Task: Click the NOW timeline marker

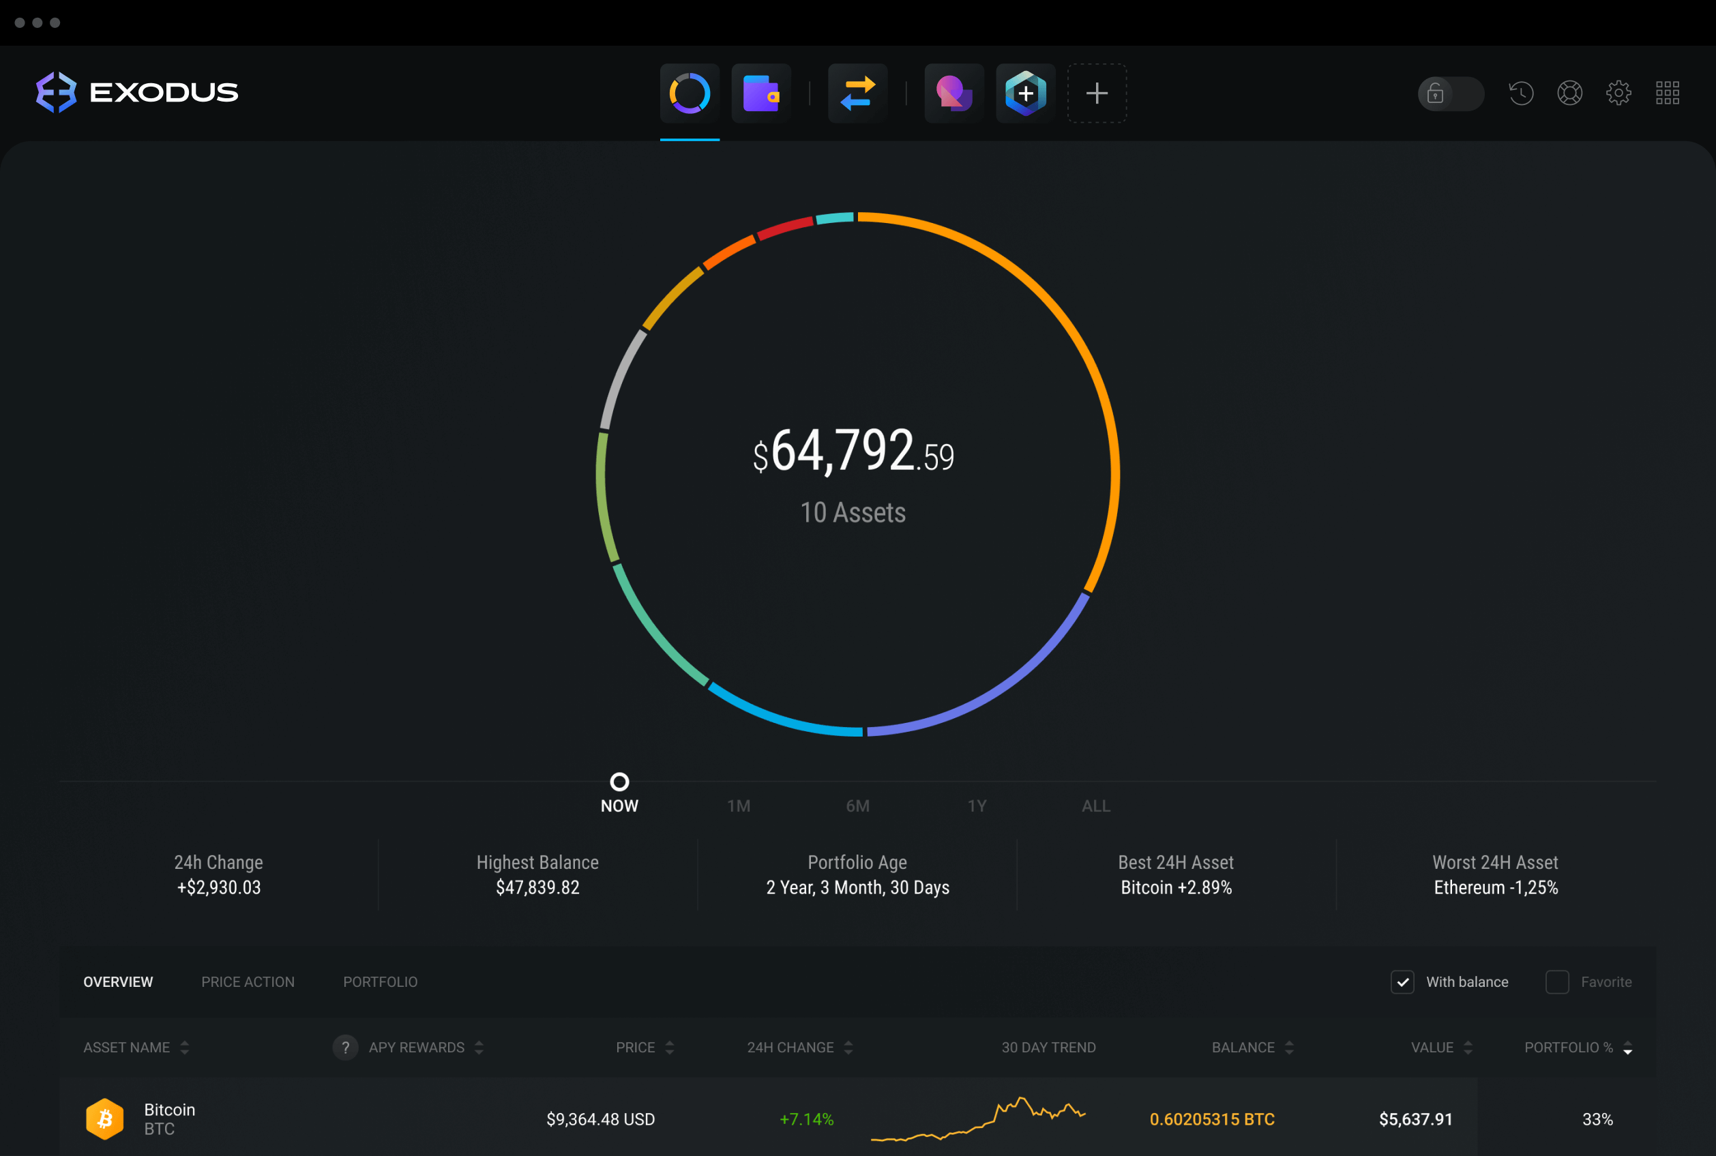Action: click(x=618, y=780)
